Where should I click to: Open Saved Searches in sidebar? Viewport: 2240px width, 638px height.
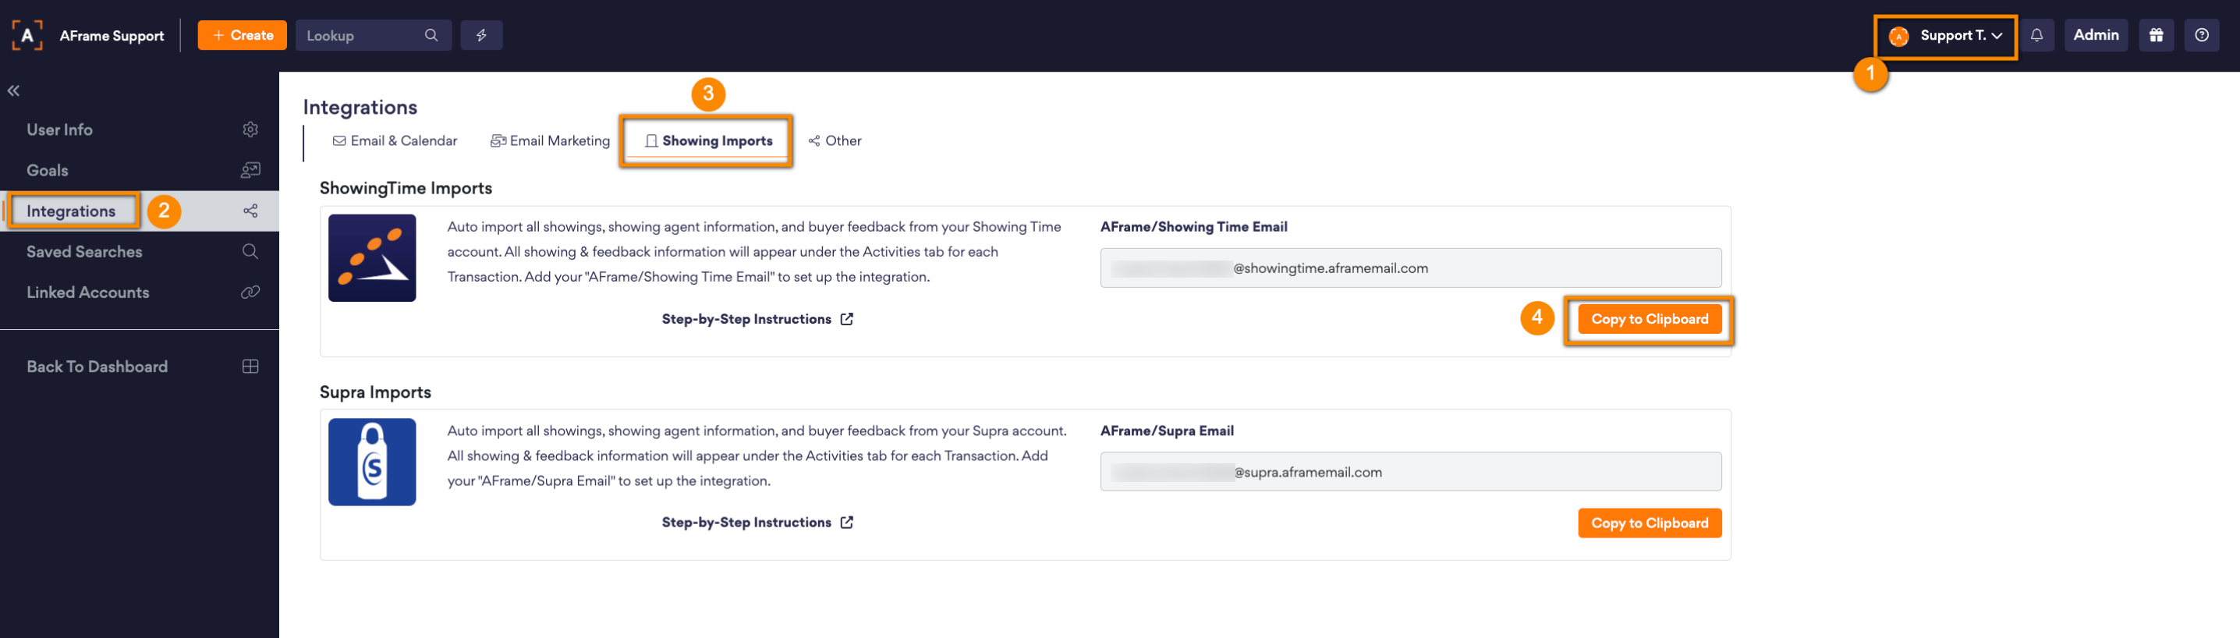pyautogui.click(x=139, y=252)
